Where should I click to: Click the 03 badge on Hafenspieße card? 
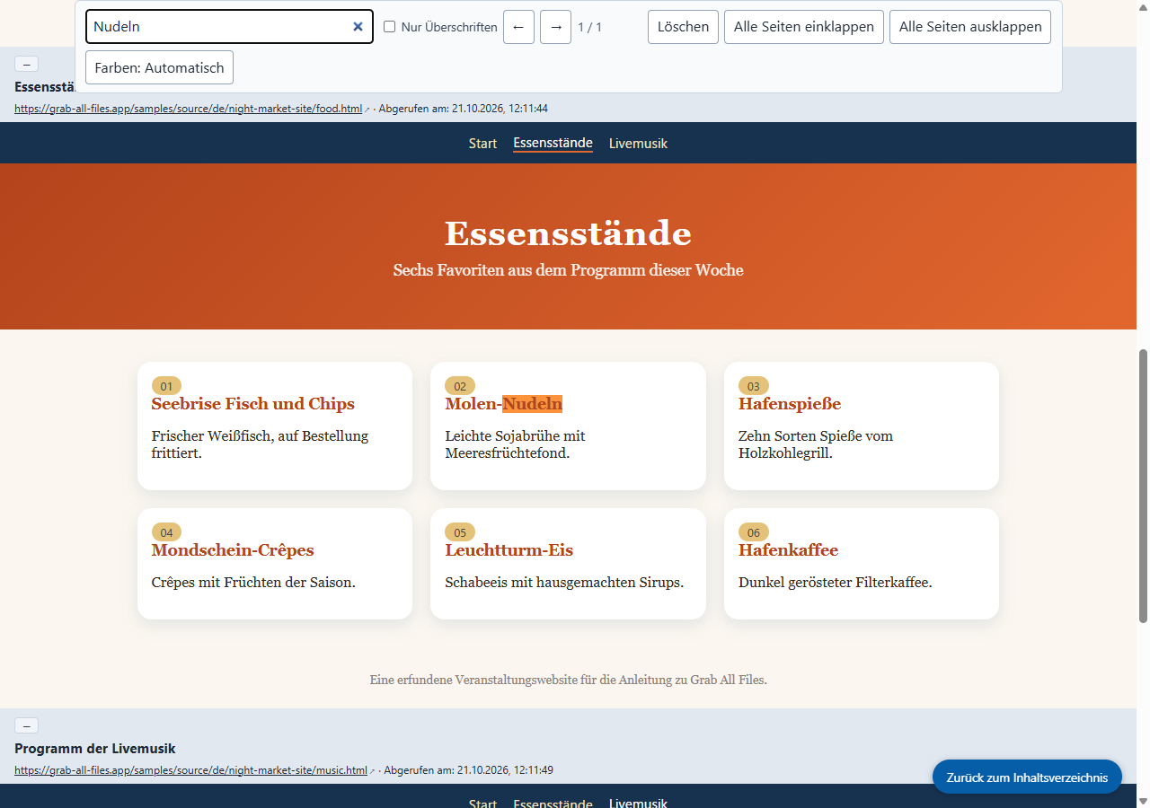[753, 386]
